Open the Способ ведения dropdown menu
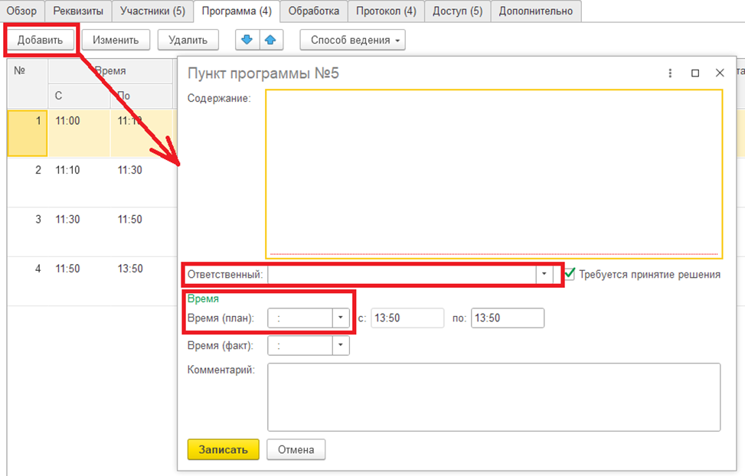The image size is (745, 476). click(x=352, y=40)
